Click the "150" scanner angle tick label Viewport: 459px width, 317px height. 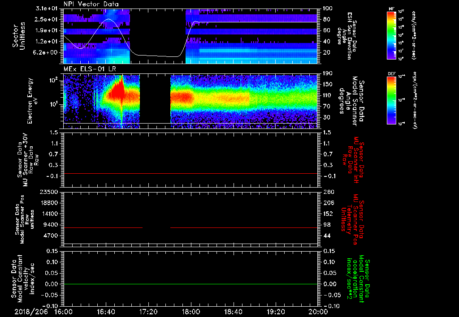328,85
